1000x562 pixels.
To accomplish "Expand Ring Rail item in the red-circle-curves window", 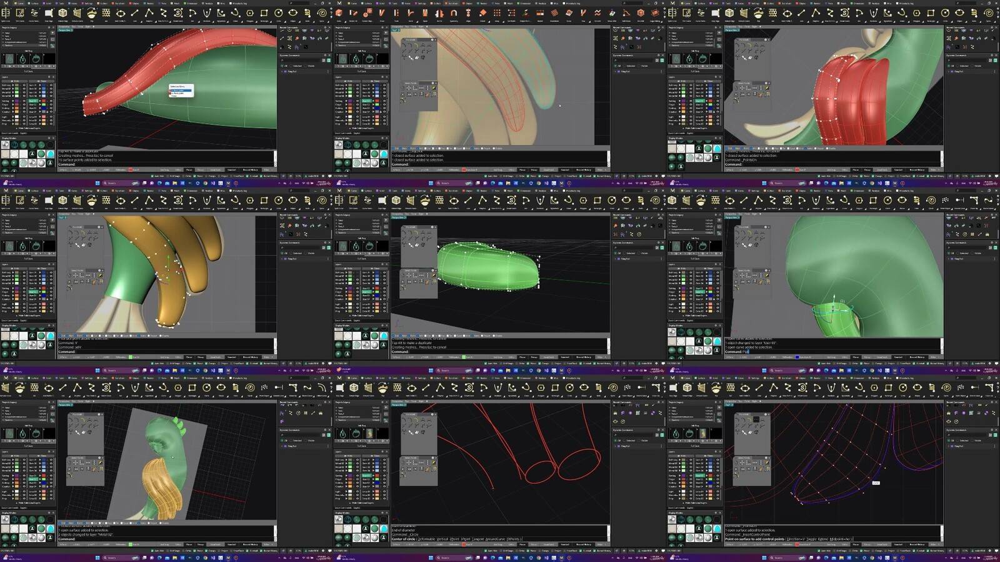I will click(x=616, y=446).
